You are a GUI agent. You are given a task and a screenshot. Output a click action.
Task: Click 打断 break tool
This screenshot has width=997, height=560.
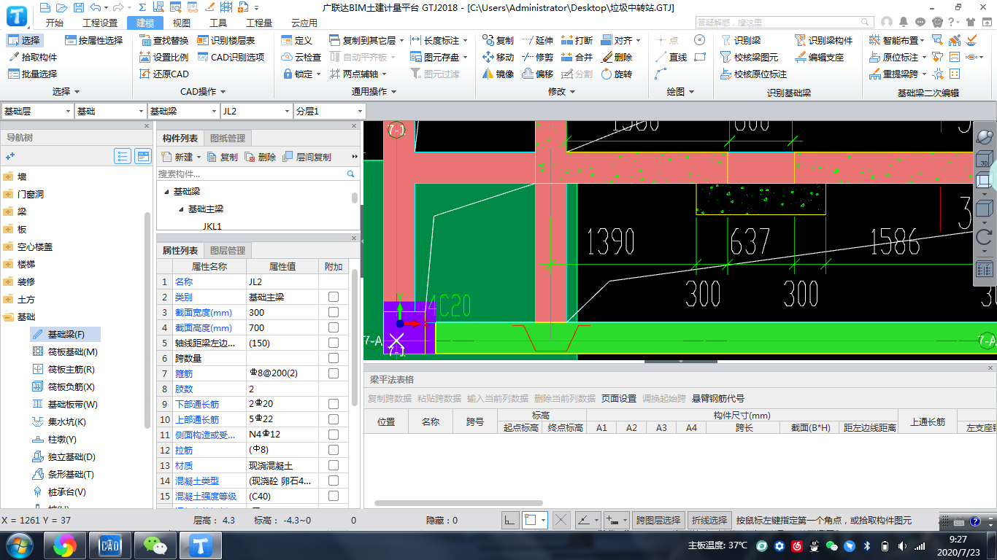coord(577,40)
